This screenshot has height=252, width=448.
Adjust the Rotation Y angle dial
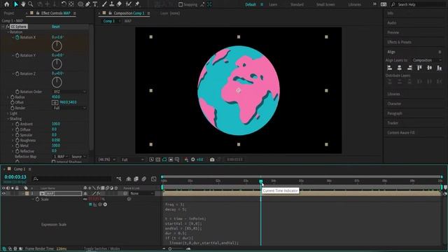tap(57, 64)
